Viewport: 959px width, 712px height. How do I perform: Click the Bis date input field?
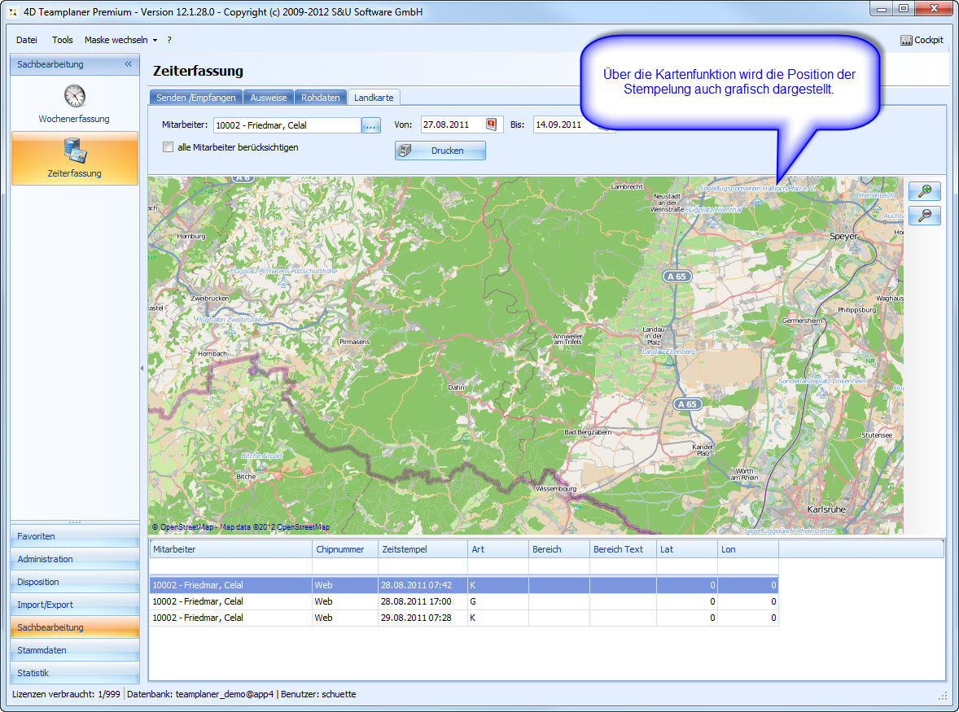565,124
